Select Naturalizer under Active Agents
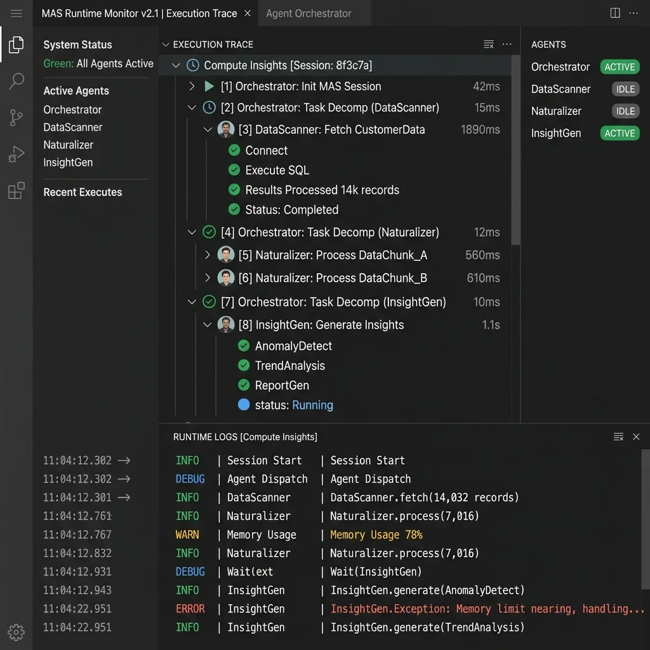Image resolution: width=650 pixels, height=650 pixels. [69, 145]
